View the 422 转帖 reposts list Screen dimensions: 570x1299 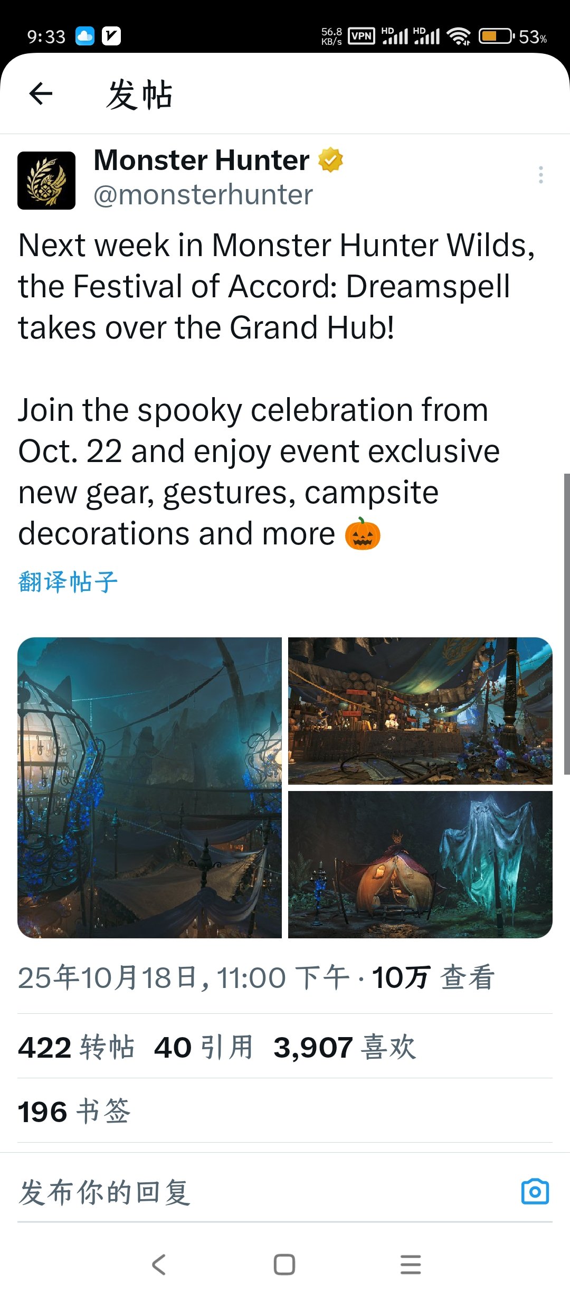coord(76,1047)
